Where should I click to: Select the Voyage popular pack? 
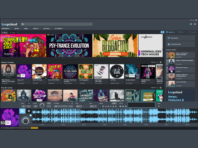[55, 95]
